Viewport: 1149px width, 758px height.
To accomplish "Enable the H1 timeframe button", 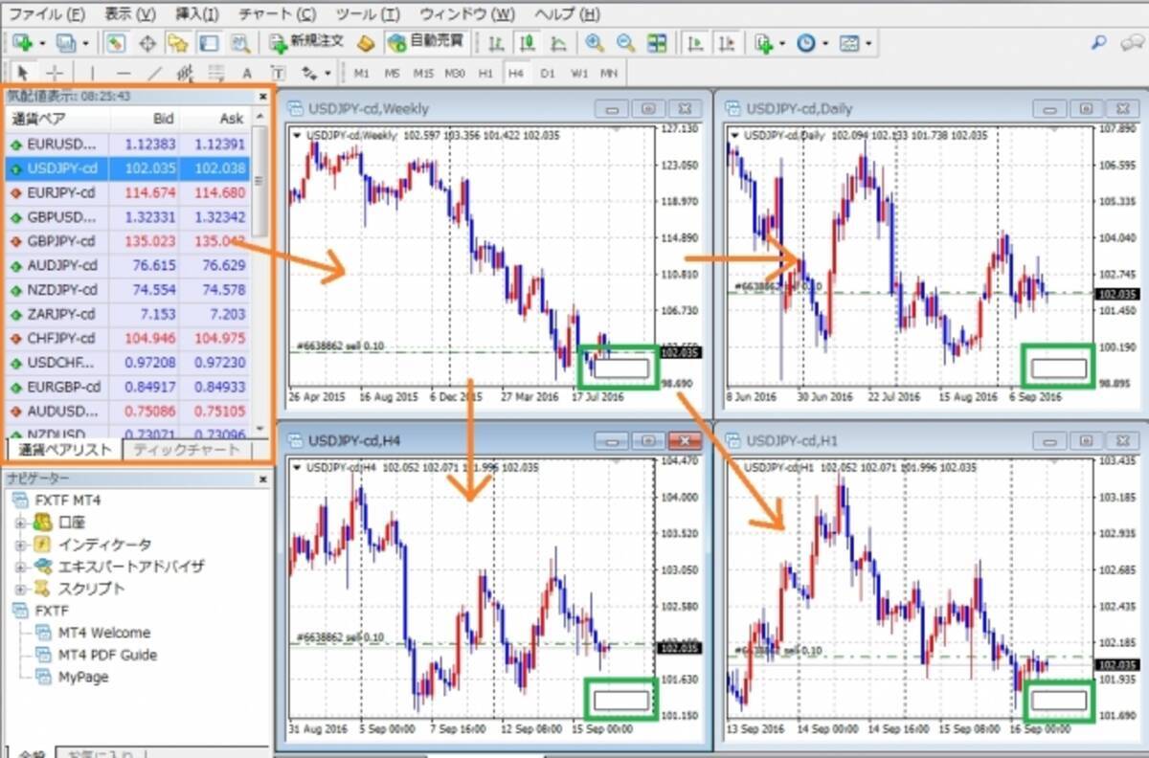I will (485, 74).
